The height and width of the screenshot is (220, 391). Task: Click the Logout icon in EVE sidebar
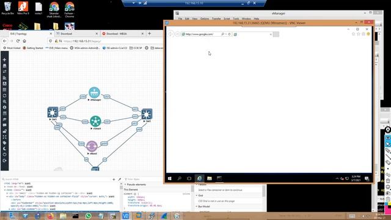coord(4,161)
